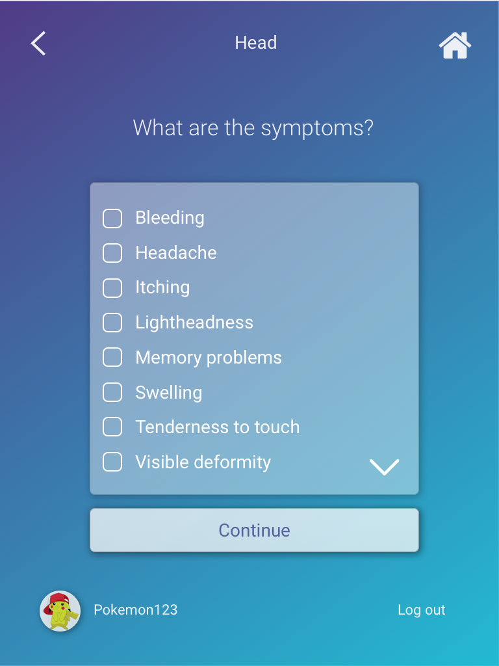Log out of the account
This screenshot has height=666, width=499.
(x=421, y=610)
